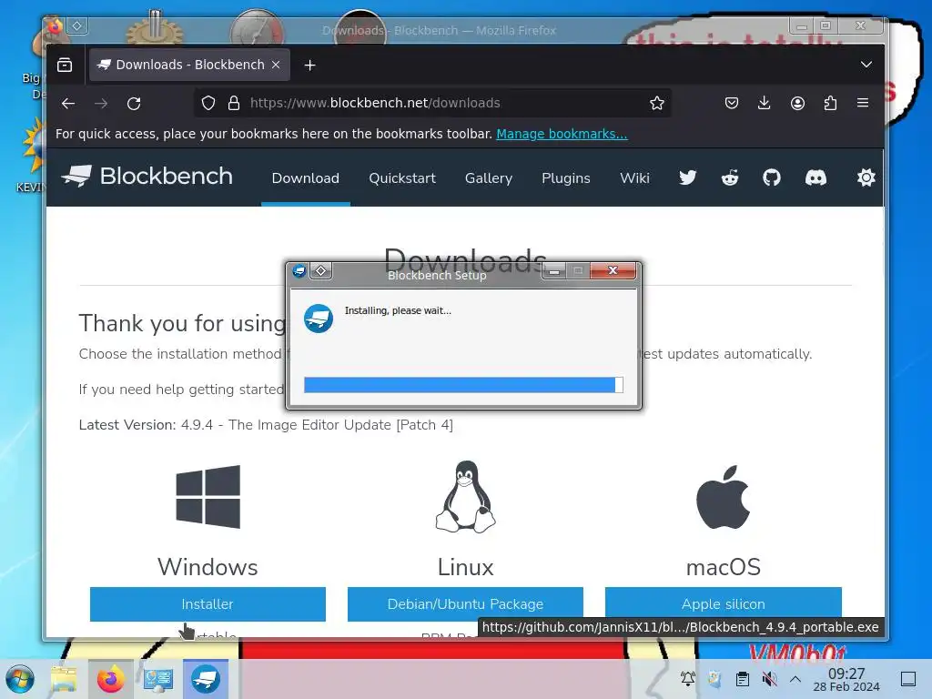Open the Plugins nav item

click(566, 177)
